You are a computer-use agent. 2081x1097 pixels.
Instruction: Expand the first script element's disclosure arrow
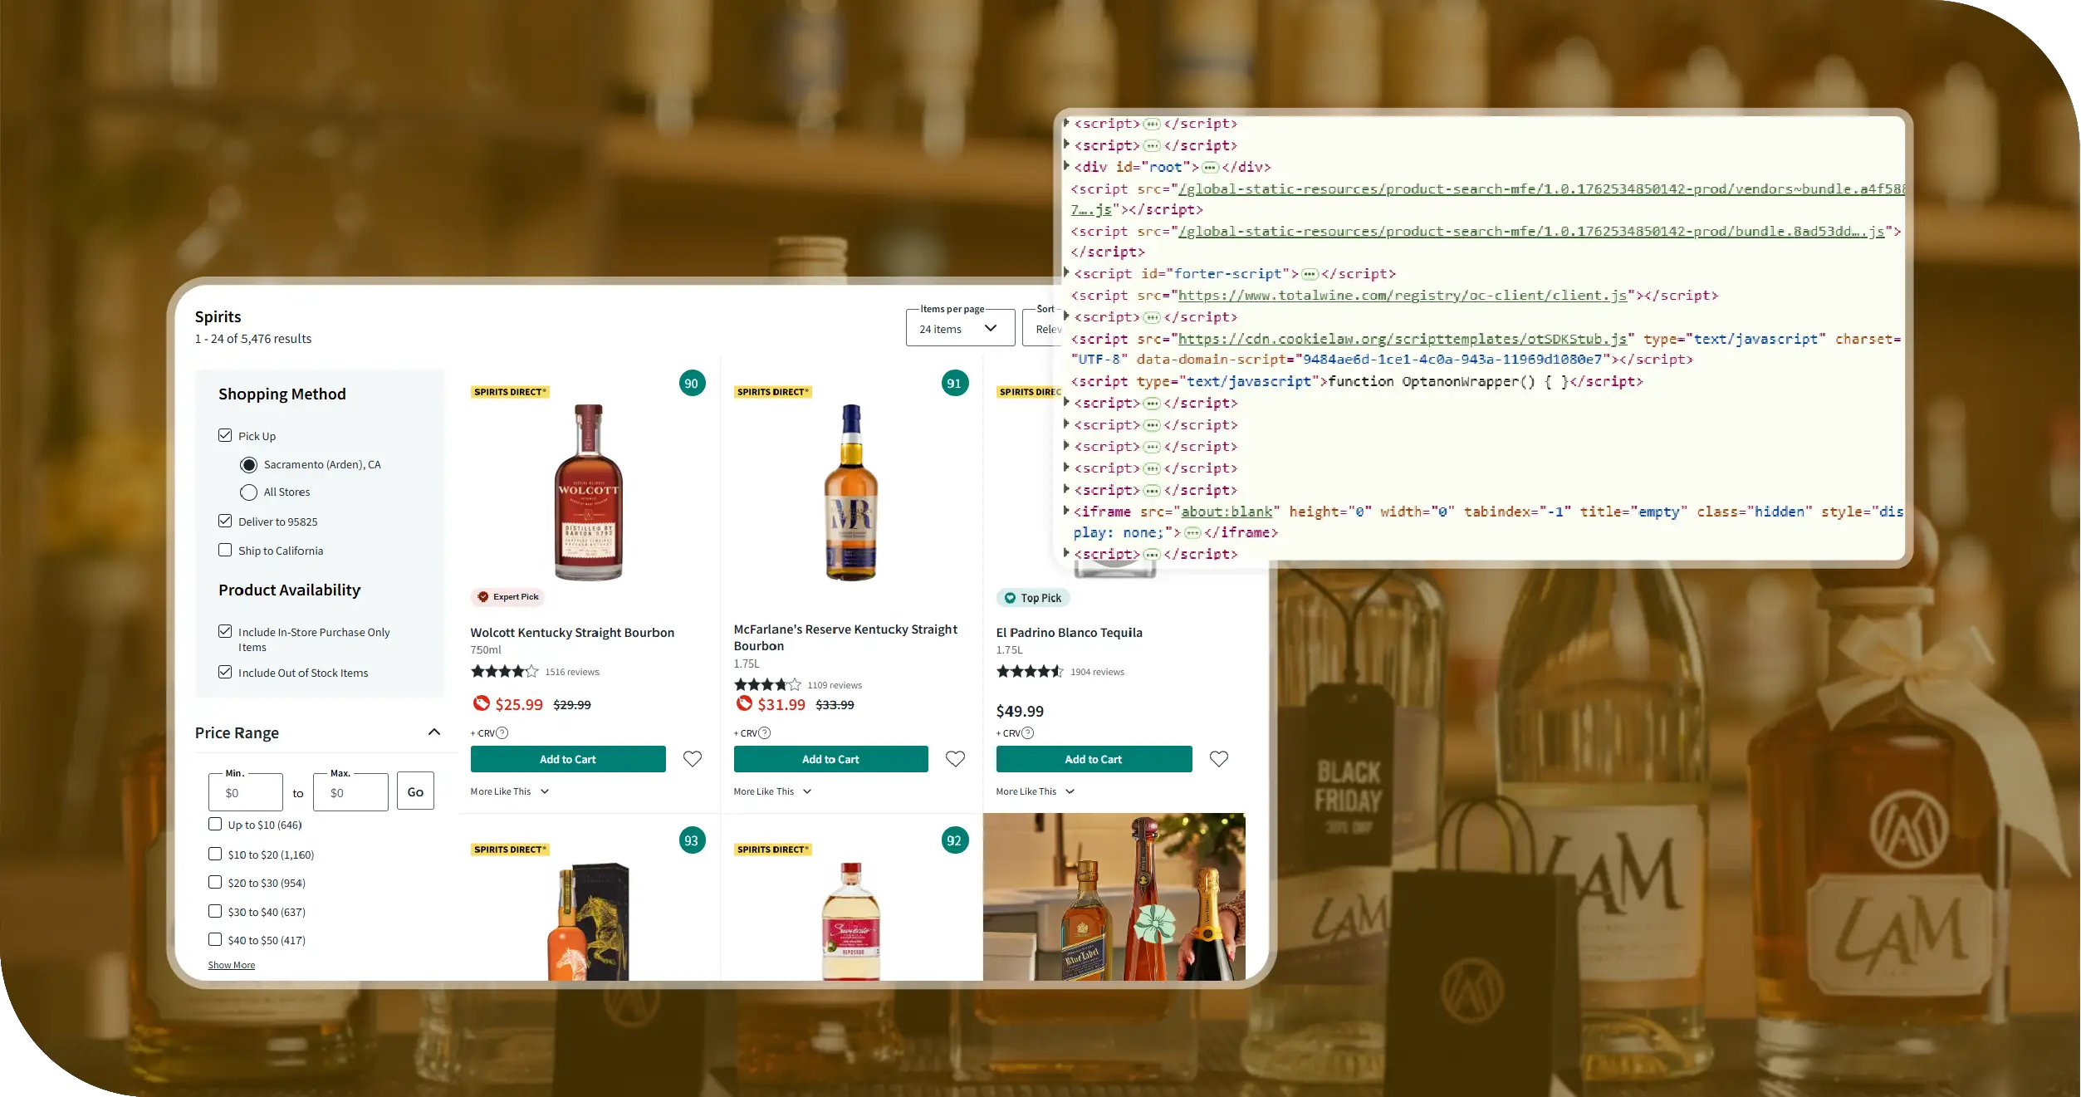pos(1065,123)
